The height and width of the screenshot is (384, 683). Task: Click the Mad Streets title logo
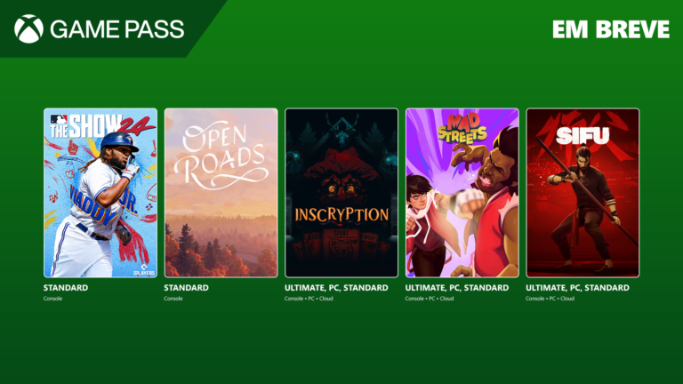(x=462, y=127)
